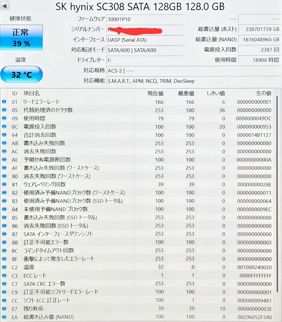Click status dot of row BB 訂正不可能エラー数
This screenshot has height=322, width=282.
tap(4, 242)
